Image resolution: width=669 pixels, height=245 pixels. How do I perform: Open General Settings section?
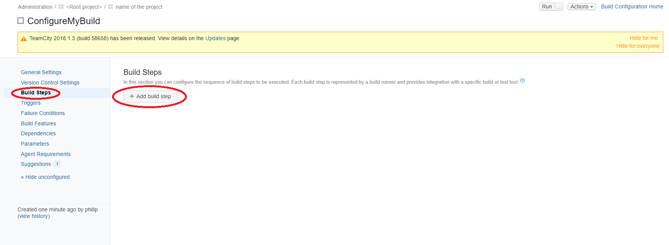(x=41, y=72)
